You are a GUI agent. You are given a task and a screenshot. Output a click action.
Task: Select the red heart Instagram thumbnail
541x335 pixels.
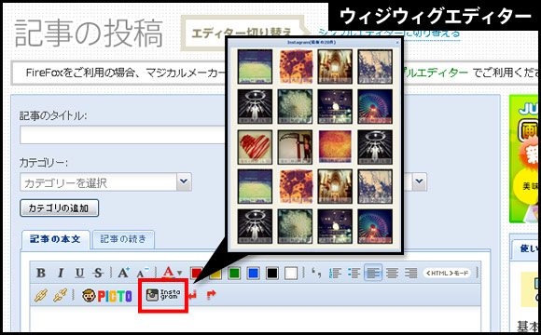point(255,147)
